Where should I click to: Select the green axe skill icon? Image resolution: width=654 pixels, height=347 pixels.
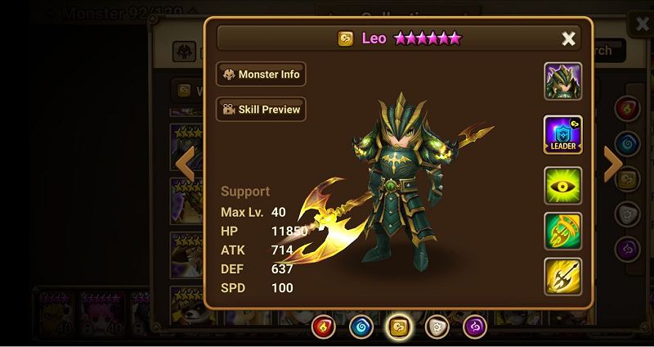[562, 231]
